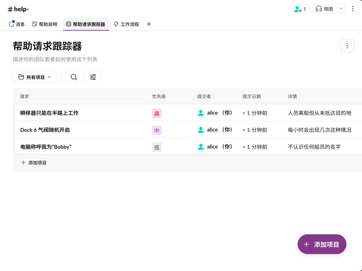The height and width of the screenshot is (271, 362).
Task: Open the kebab menu next to 帮助请求跟踪器 title
Action: click(347, 45)
